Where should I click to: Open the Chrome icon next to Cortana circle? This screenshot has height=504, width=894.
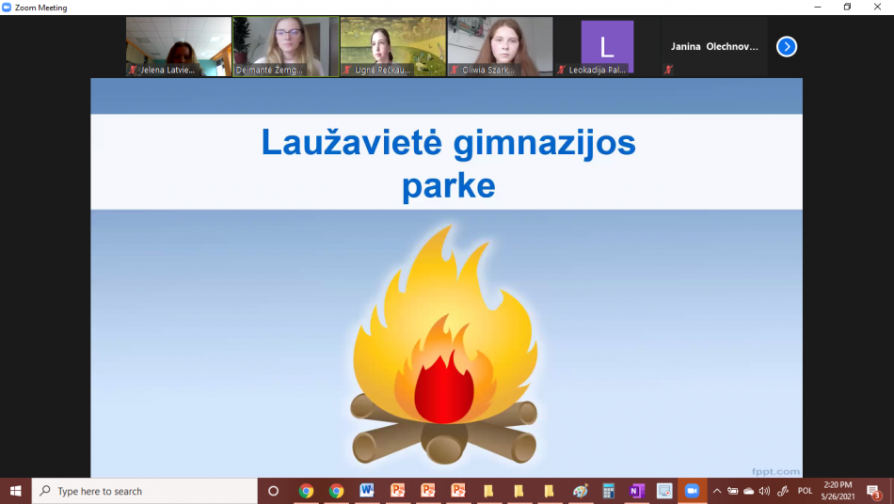(306, 491)
